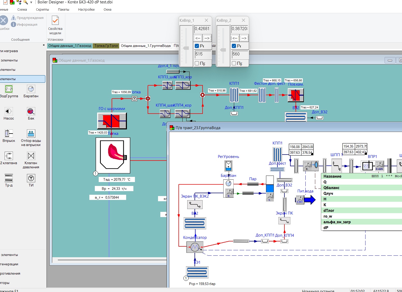The image size is (402, 292).
Task: Select the Впрыск injection element icon
Action: coord(9,134)
